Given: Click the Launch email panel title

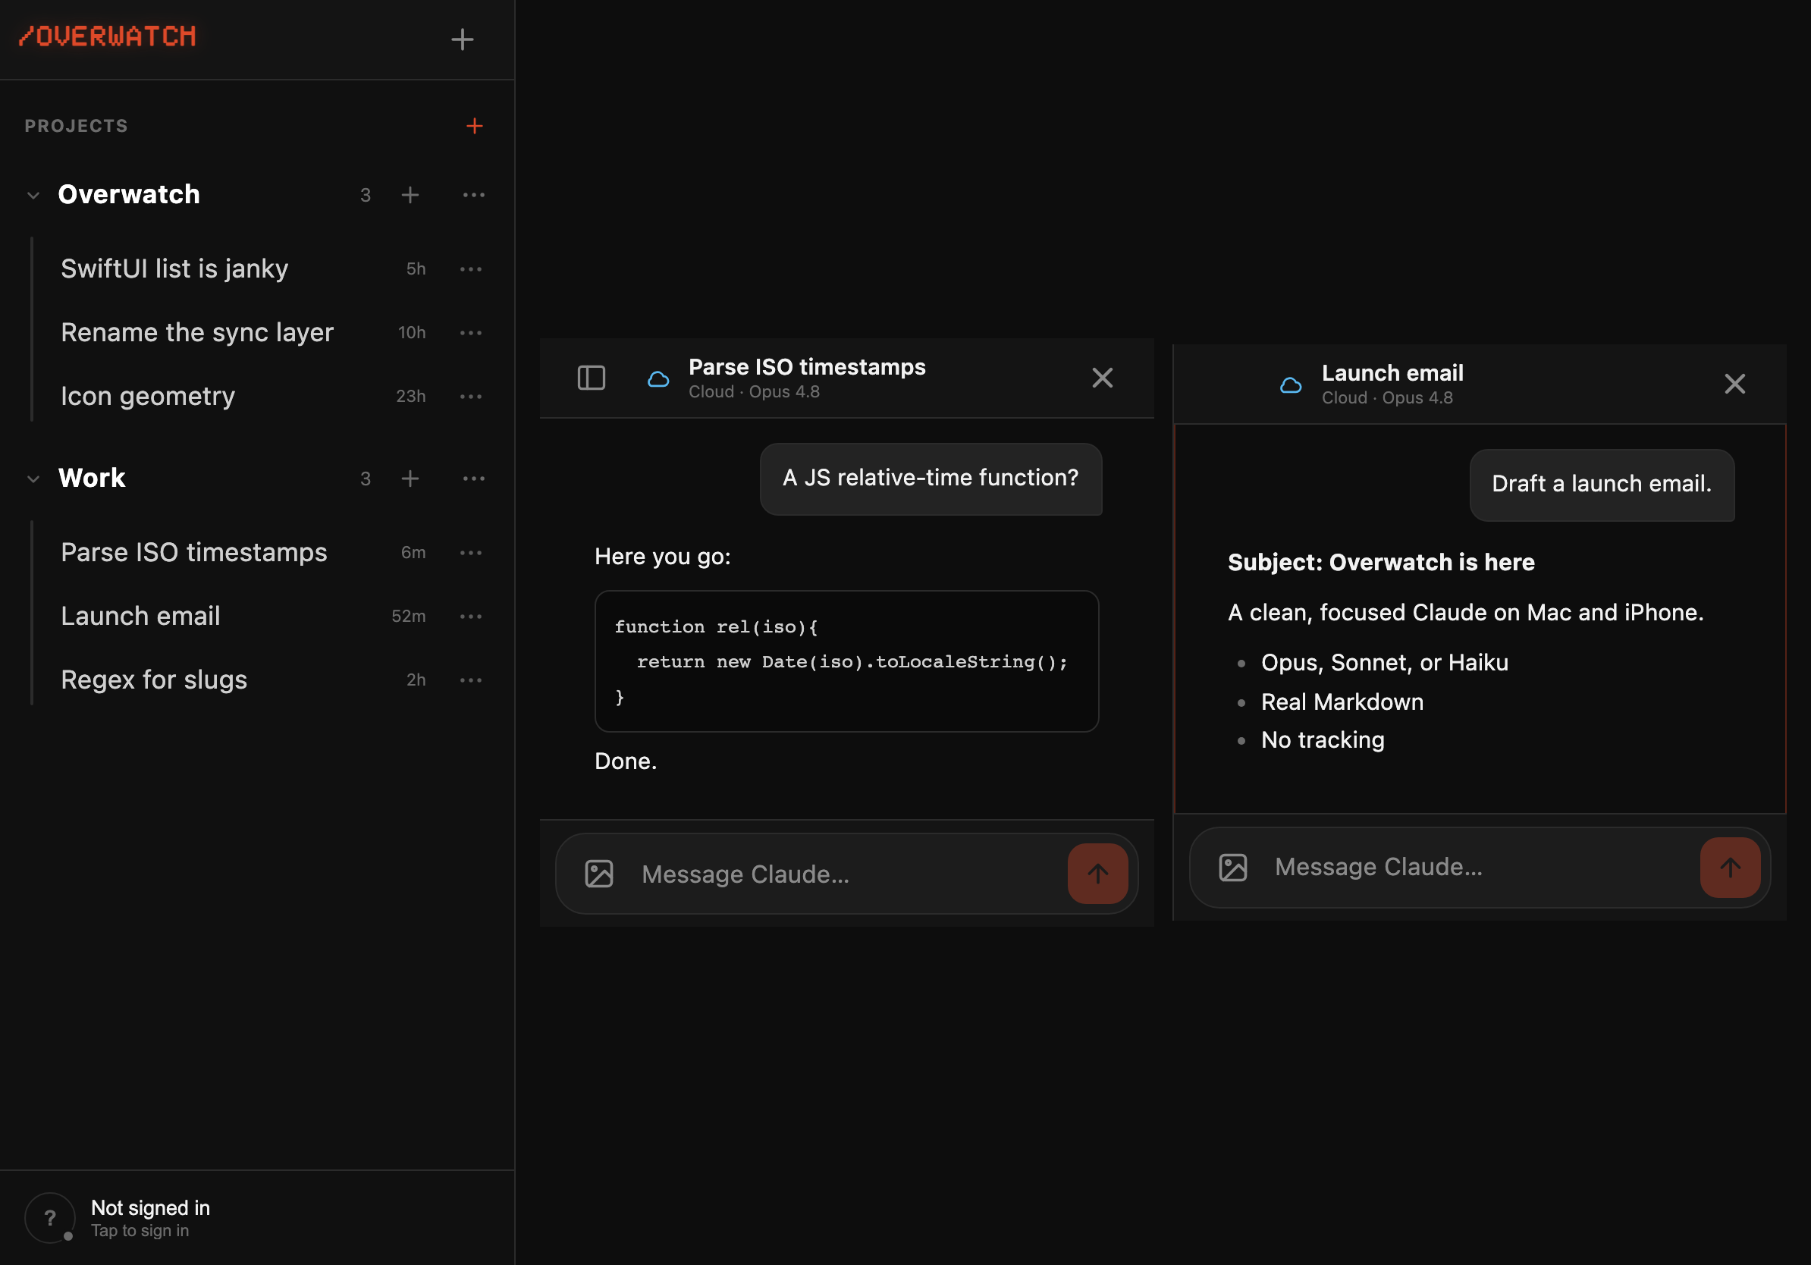Looking at the screenshot, I should point(1392,373).
